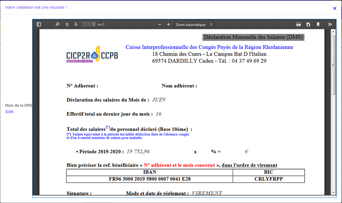Zoom out with the minus button
The height and width of the screenshot is (203, 342).
coord(160,24)
